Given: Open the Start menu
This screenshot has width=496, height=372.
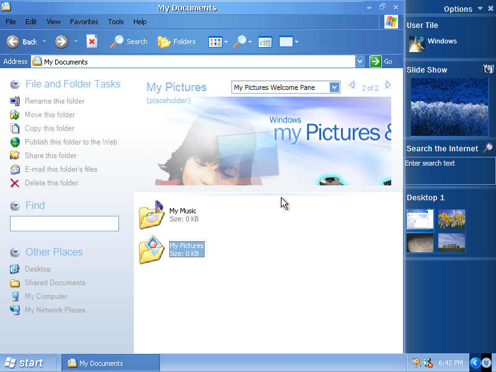Looking at the screenshot, I should (x=25, y=363).
